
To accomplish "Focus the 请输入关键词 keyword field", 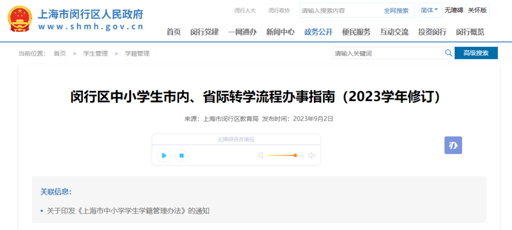I will 387,53.
